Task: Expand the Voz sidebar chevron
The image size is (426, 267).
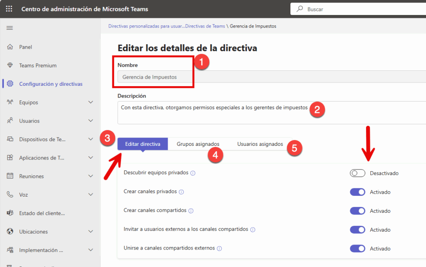Action: [x=91, y=195]
